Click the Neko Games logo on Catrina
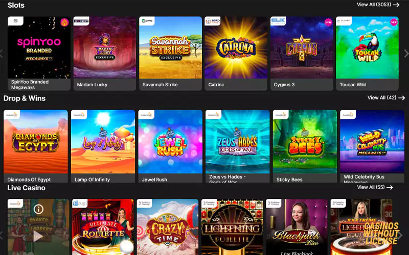This screenshot has height=255, width=409. pos(212,21)
